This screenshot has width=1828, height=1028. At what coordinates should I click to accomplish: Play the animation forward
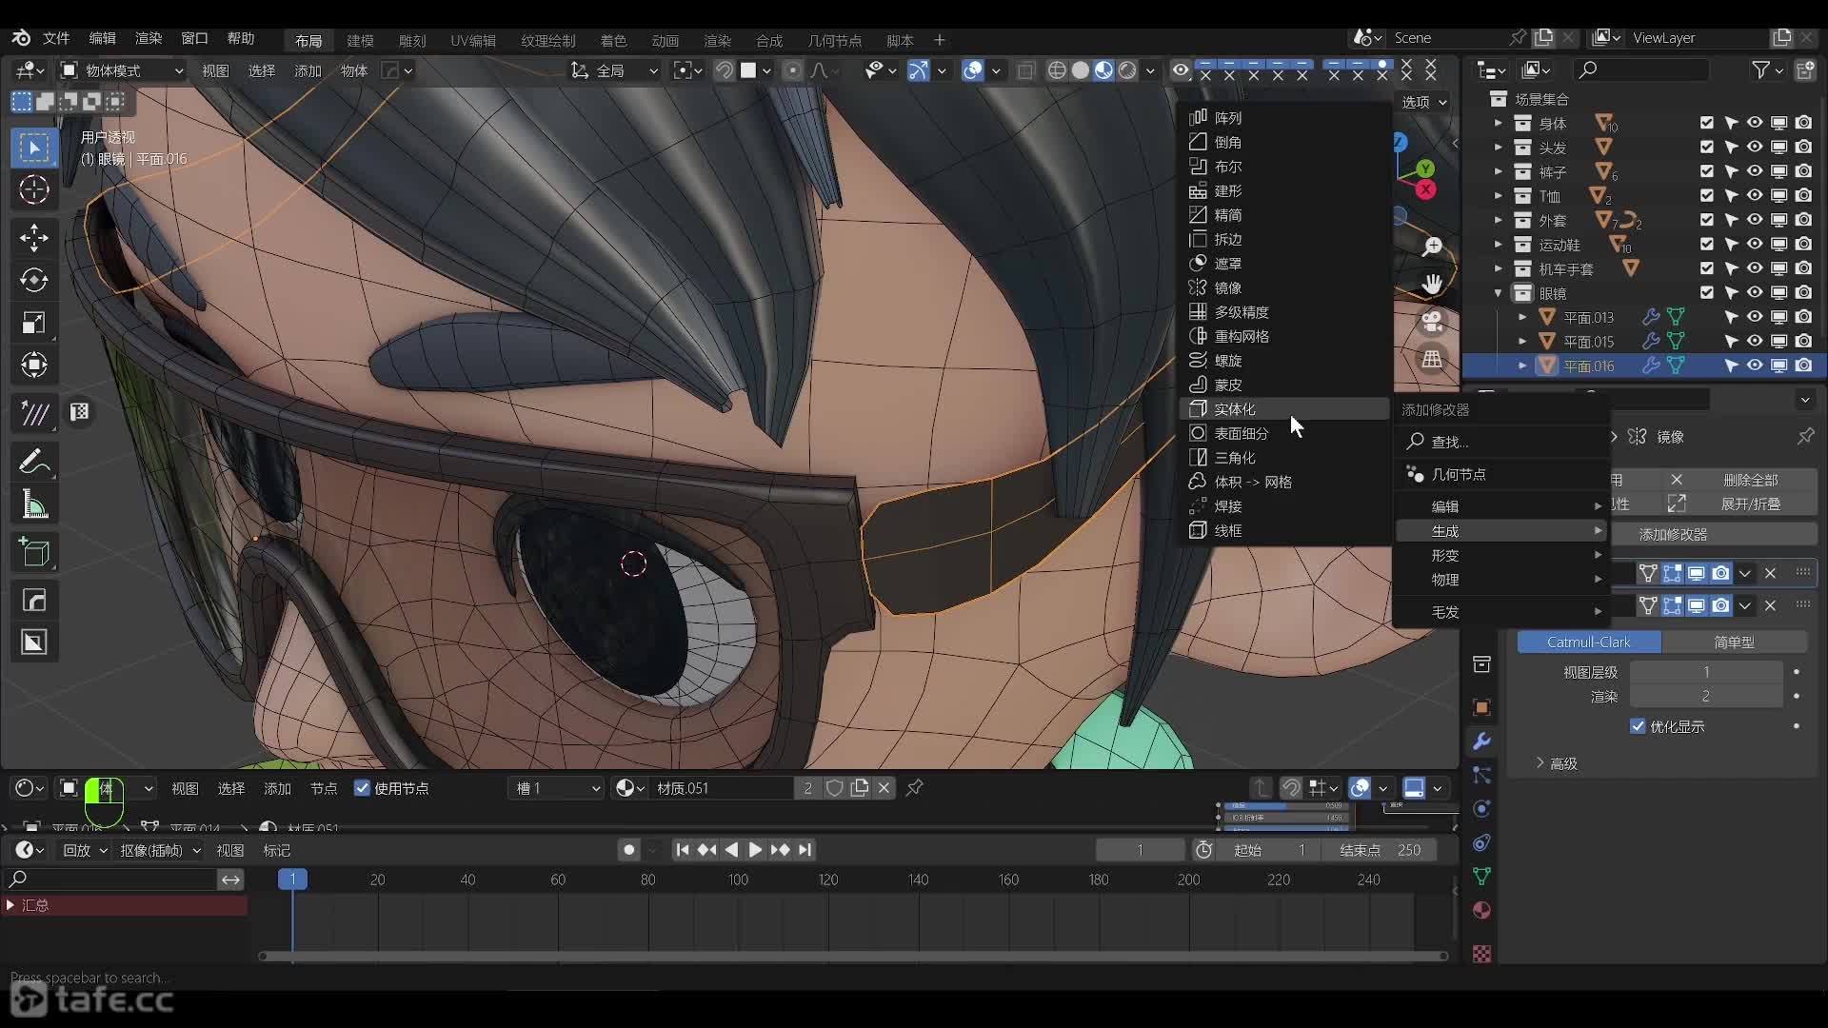click(755, 850)
